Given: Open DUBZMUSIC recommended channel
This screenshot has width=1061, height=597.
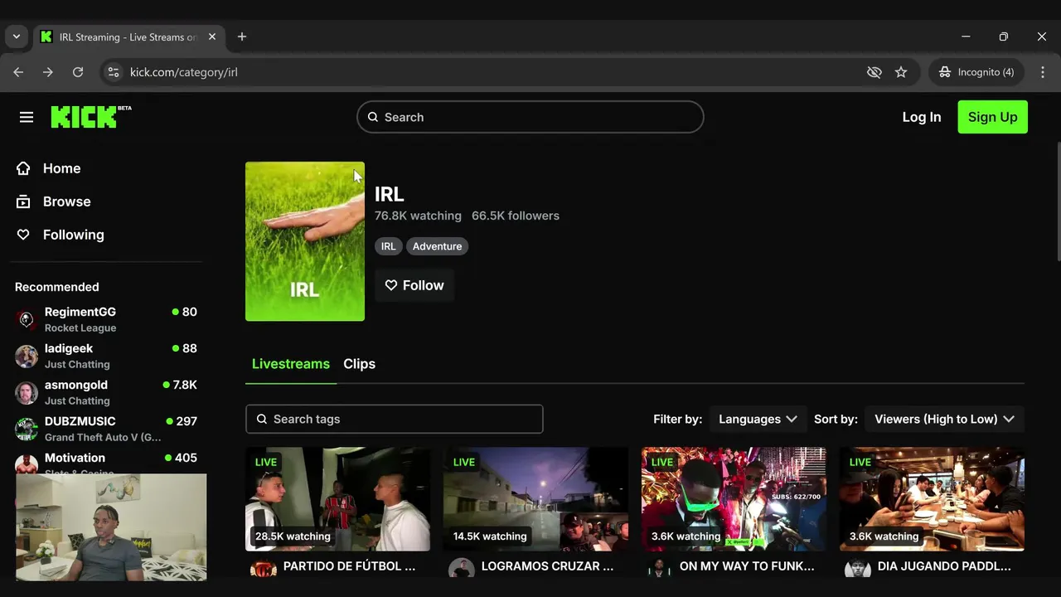Looking at the screenshot, I should [106, 429].
